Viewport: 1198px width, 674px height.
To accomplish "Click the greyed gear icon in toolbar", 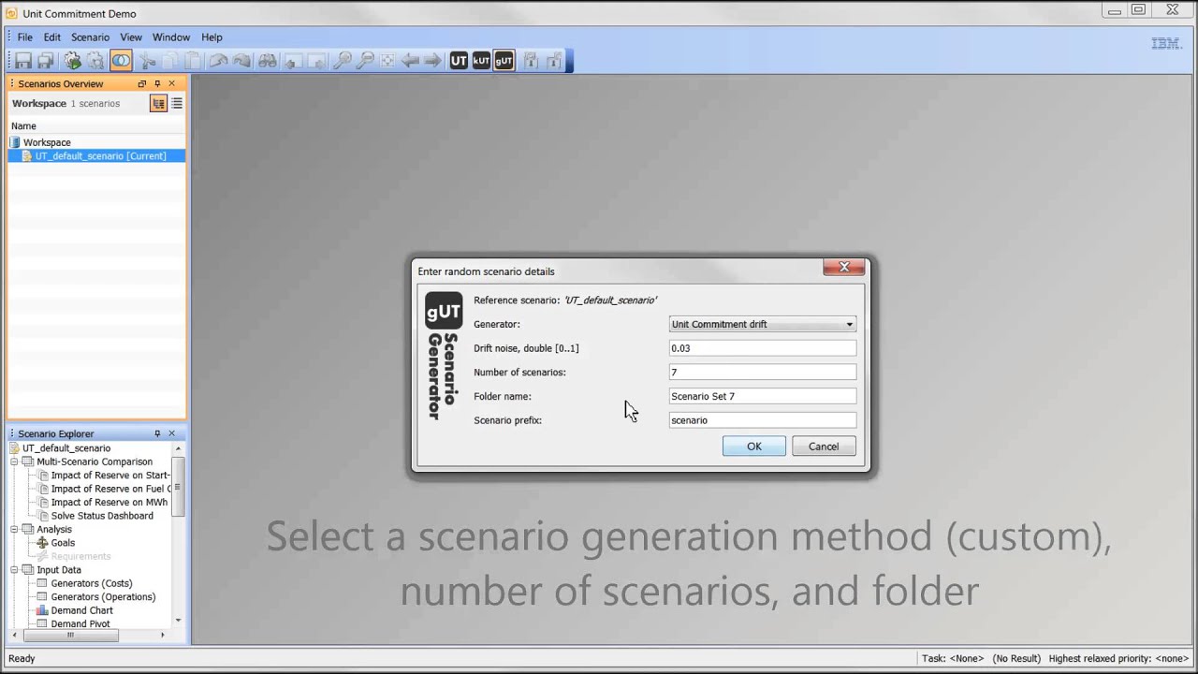I will (95, 61).
